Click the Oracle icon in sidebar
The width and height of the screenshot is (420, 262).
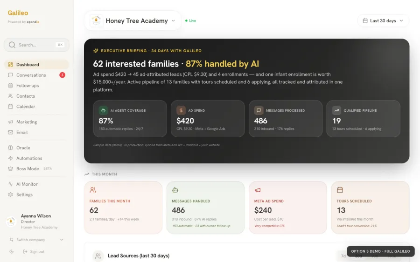10,148
